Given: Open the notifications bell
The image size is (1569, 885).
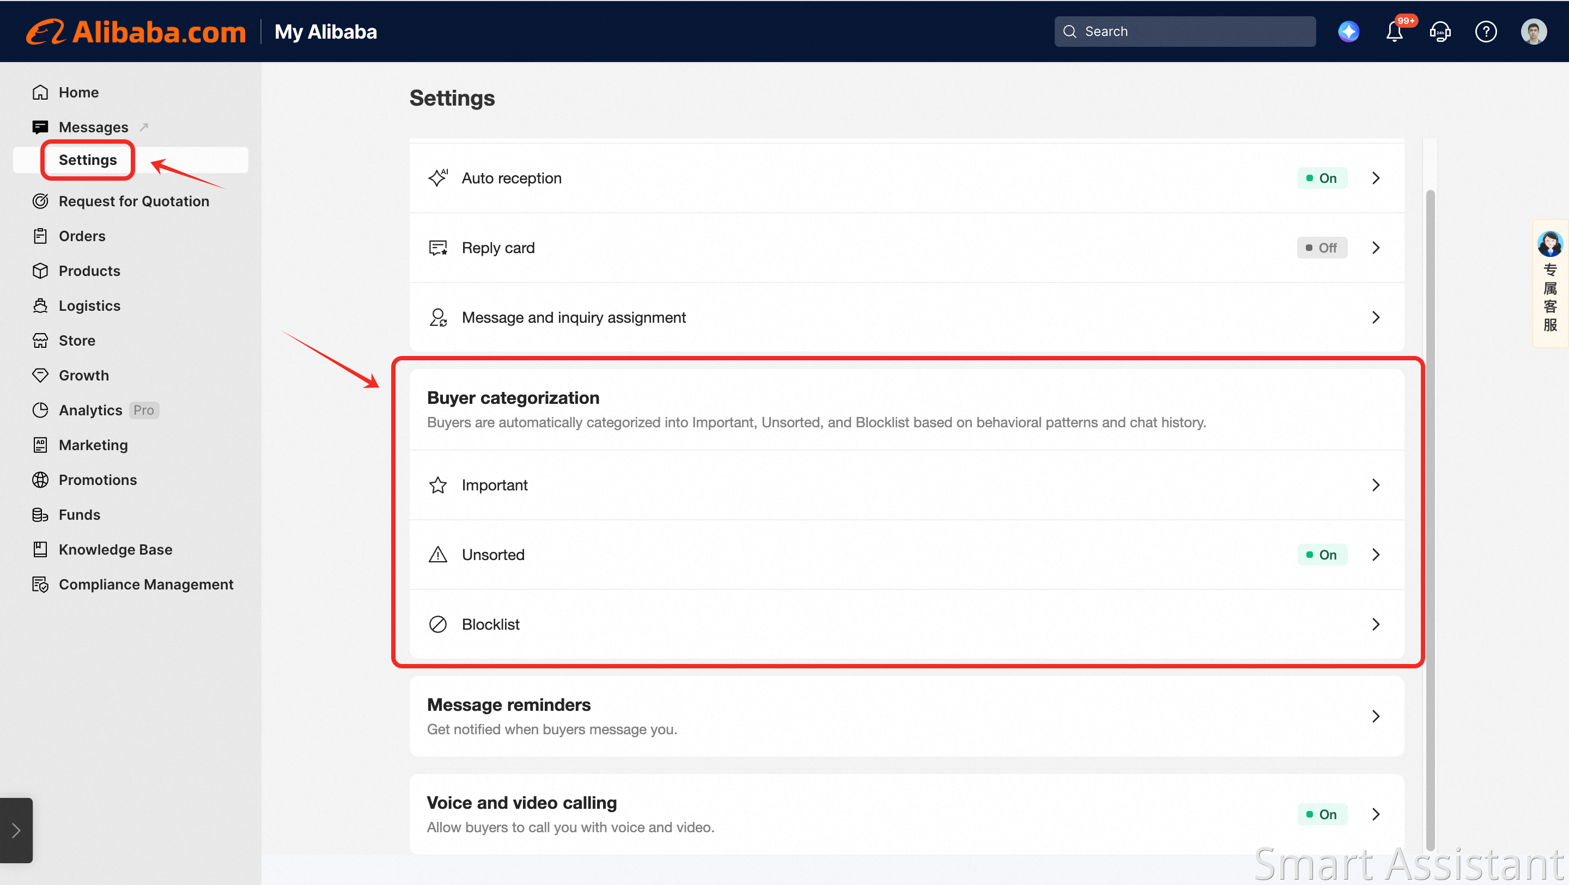Looking at the screenshot, I should [1394, 32].
